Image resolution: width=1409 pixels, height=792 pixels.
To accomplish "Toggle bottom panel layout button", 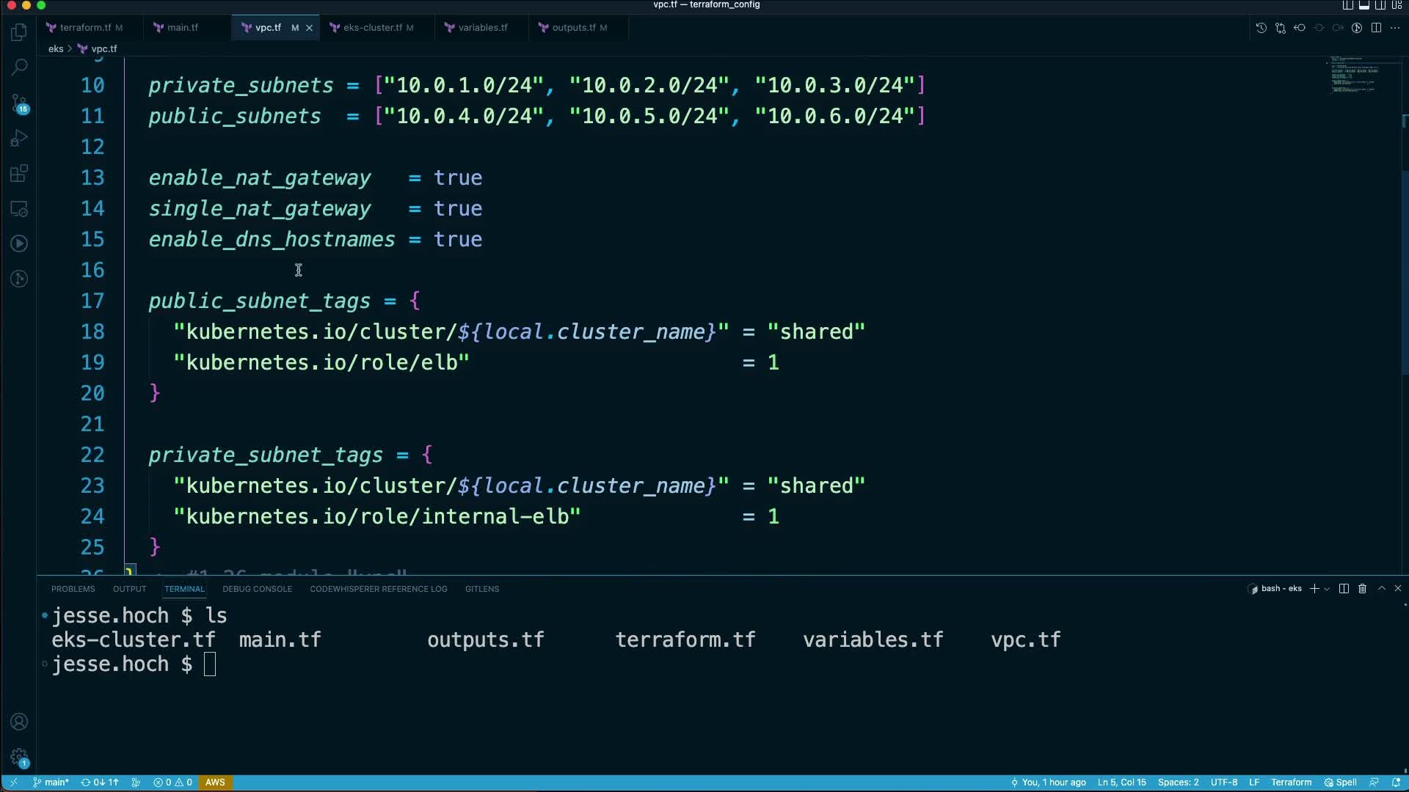I will pyautogui.click(x=1364, y=5).
